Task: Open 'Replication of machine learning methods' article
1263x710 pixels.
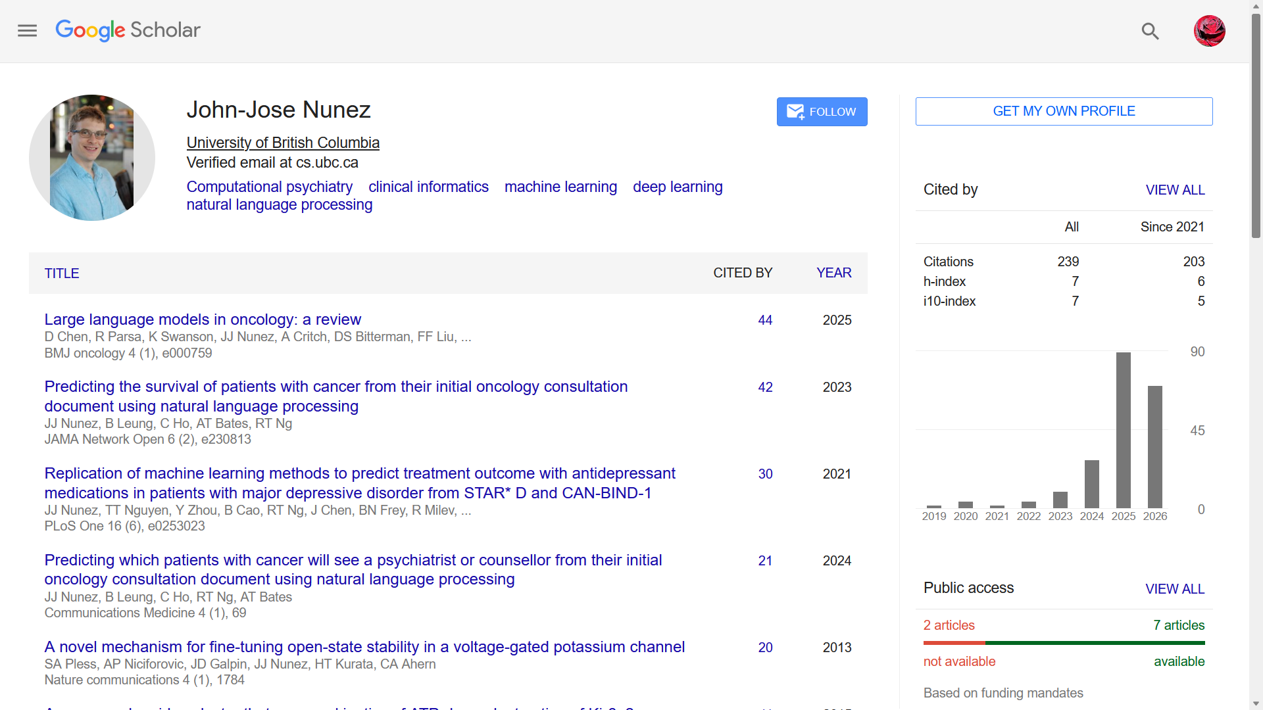Action: click(x=360, y=483)
